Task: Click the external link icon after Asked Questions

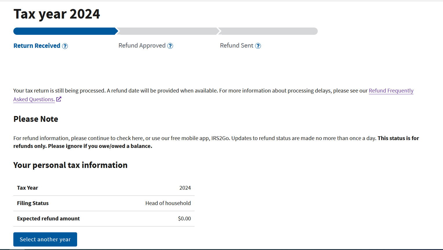Action: (59, 99)
